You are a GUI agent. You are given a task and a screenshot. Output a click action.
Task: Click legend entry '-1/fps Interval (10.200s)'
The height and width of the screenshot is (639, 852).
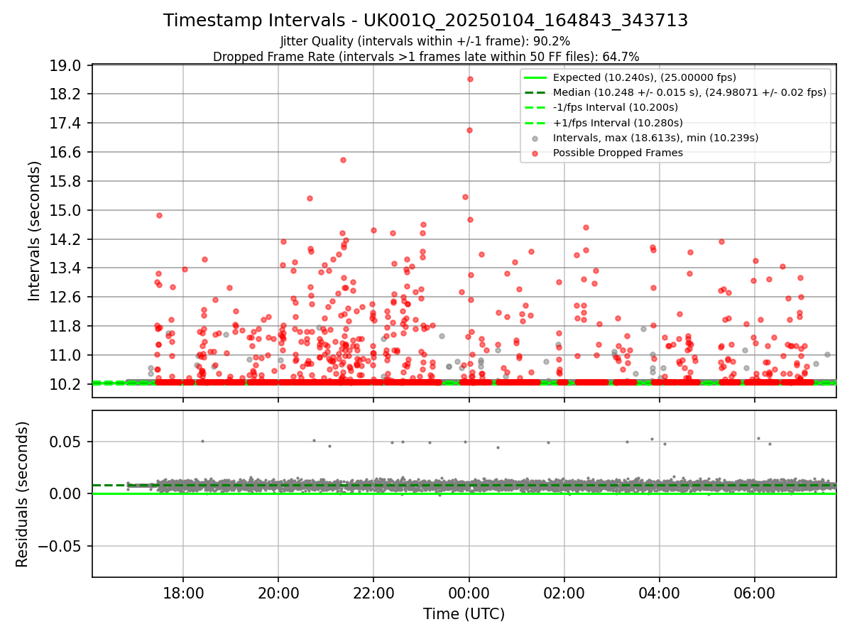click(x=615, y=107)
